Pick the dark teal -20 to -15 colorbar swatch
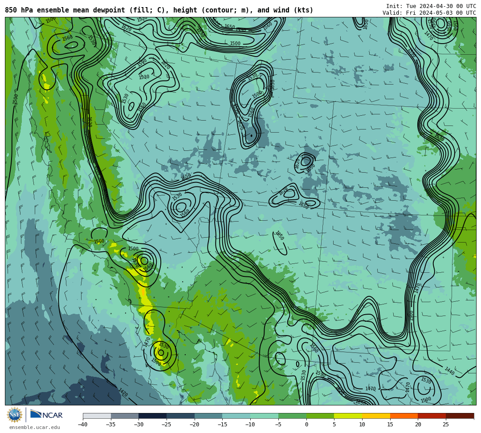 (208, 416)
